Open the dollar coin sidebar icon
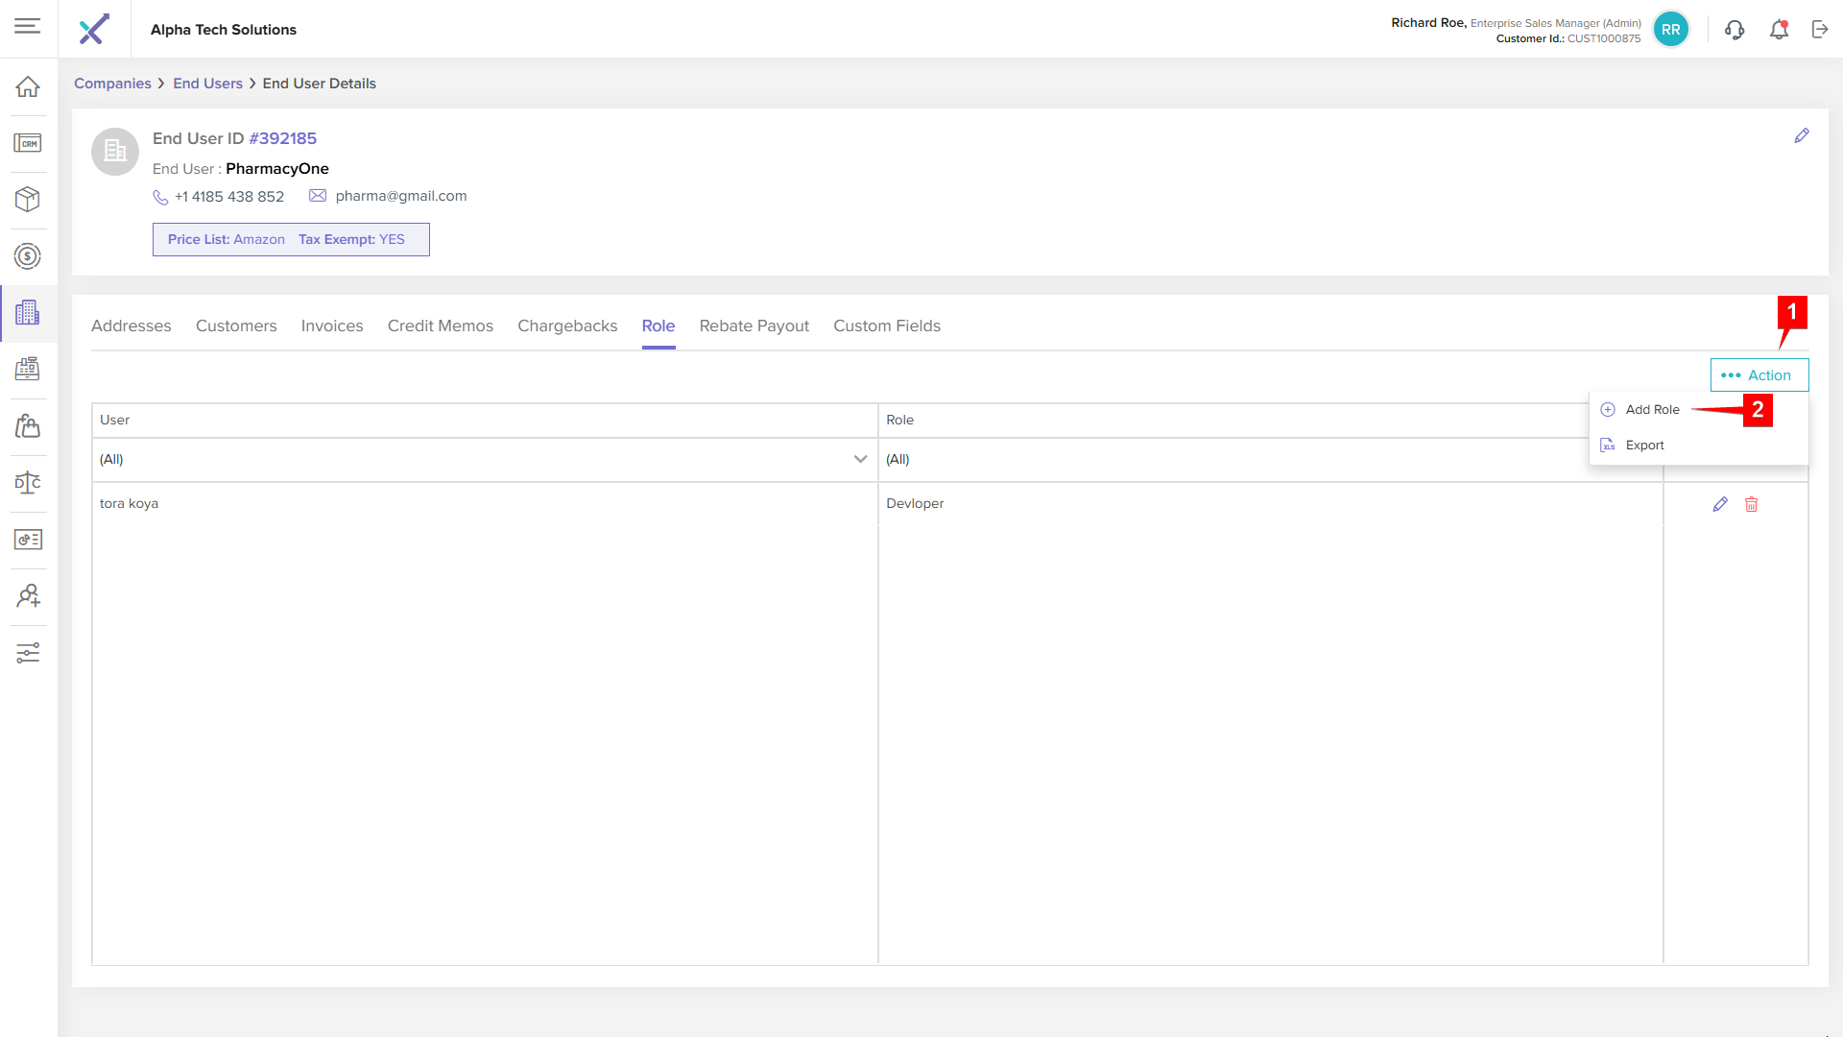Image resolution: width=1843 pixels, height=1037 pixels. pyautogui.click(x=28, y=256)
